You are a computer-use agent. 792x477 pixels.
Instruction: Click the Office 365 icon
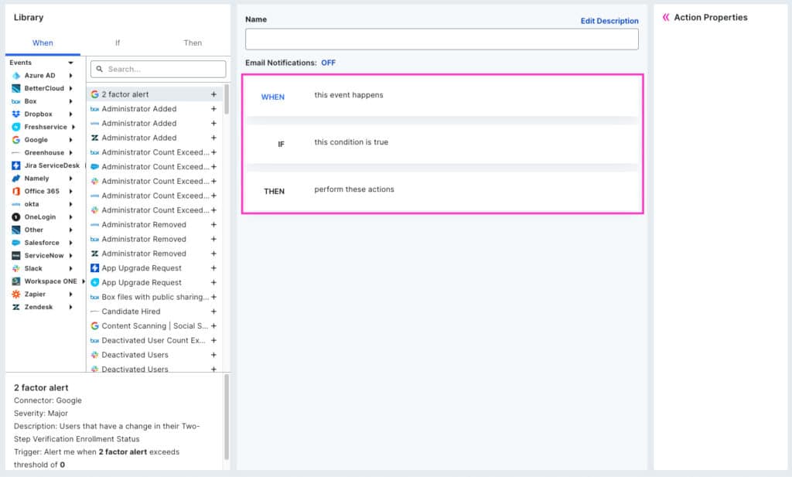click(x=16, y=191)
